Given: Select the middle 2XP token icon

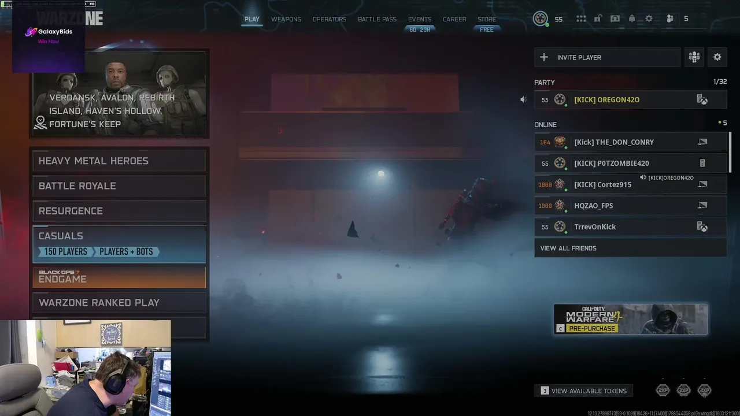Looking at the screenshot, I should [x=684, y=391].
